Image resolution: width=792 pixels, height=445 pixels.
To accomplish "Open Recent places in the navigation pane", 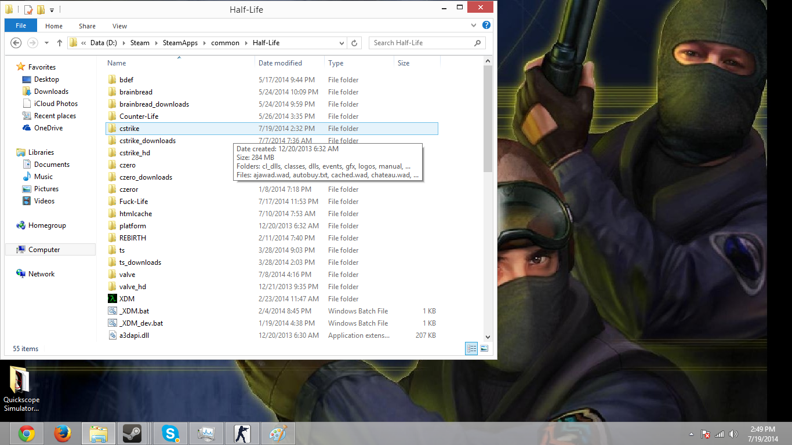I will (x=55, y=116).
